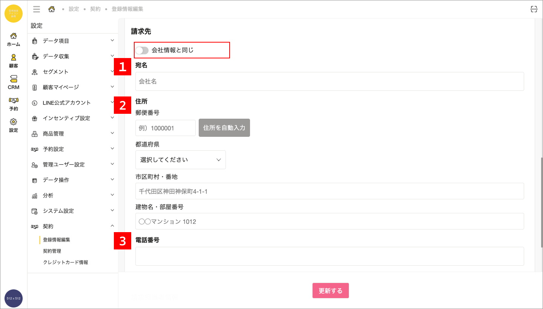Click the fullscreen icon at top right
Screen dimensions: 543x309
[x=534, y=9]
